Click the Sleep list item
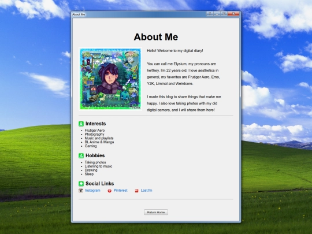This screenshot has height=234, width=312. [89, 174]
